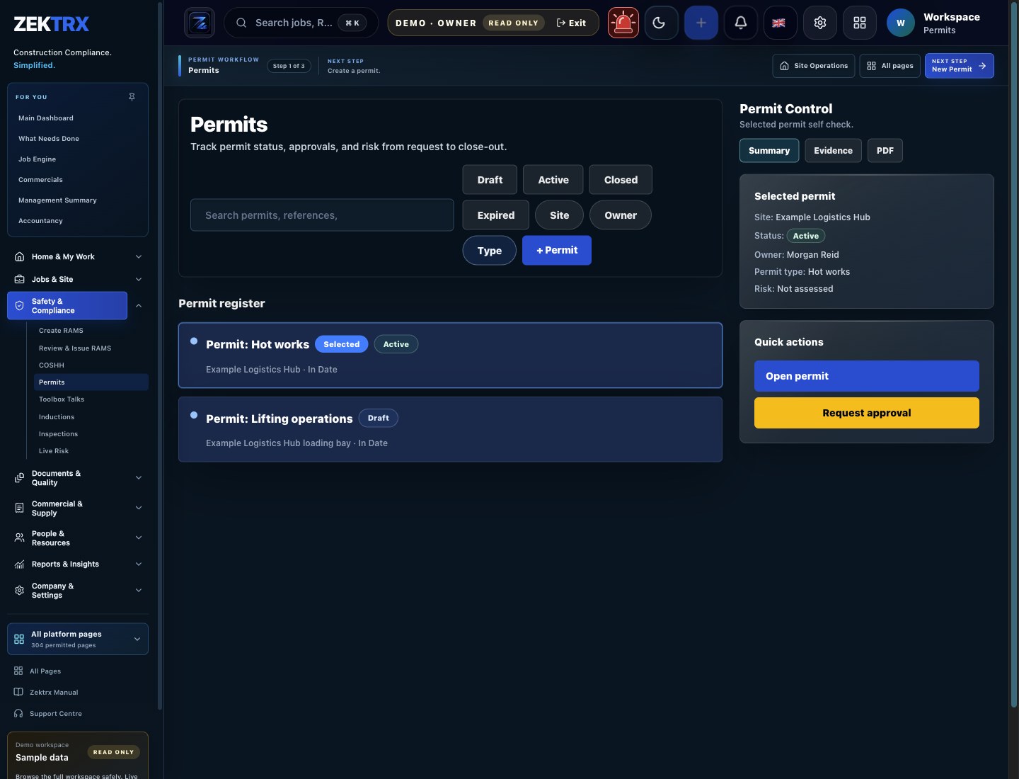Change language via UK flag icon
The width and height of the screenshot is (1019, 779).
[779, 23]
